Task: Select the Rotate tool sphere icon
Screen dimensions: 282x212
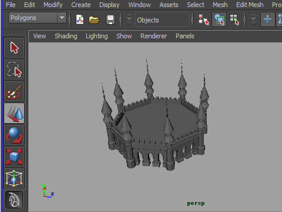Action: click(14, 135)
